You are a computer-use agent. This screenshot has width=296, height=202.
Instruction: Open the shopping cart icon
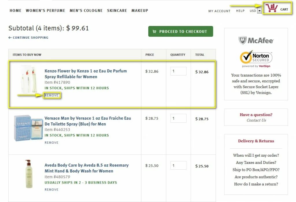[271, 8]
